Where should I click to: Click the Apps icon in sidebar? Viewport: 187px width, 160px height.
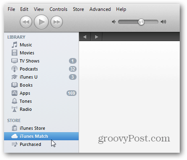click(x=15, y=93)
